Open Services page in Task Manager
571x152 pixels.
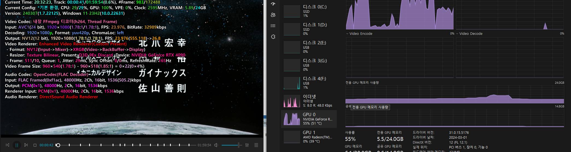273,37
